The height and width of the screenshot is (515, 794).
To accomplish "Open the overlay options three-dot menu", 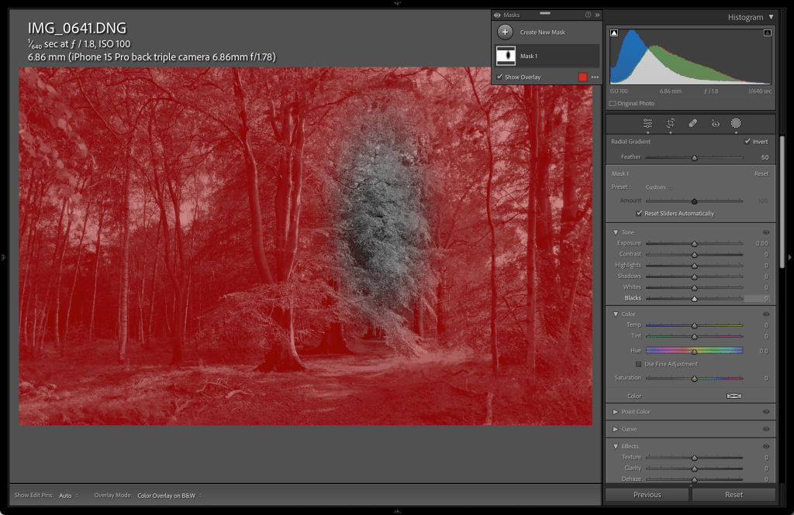I will coord(595,77).
